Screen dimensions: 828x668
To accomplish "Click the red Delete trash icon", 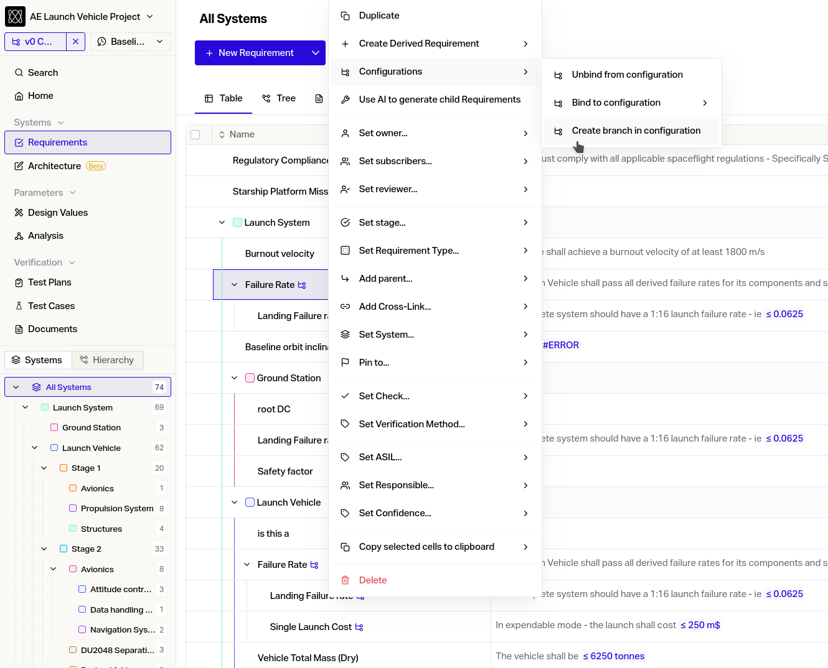I will [x=346, y=580].
